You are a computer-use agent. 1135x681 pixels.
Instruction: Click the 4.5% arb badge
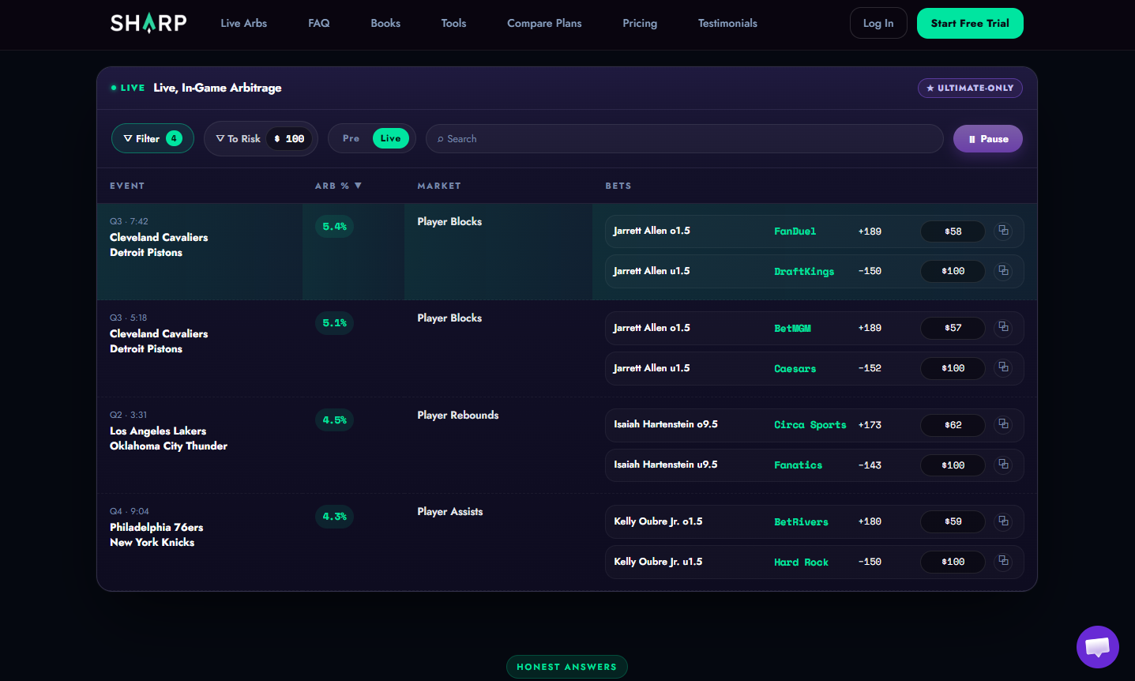(x=334, y=420)
